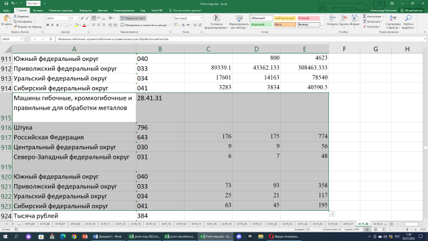The image size is (428, 241).
Task: Click the Share (Общий доступ) button
Action: (412, 11)
